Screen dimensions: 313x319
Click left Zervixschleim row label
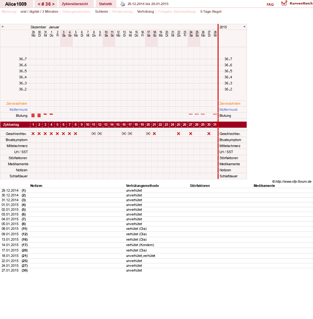click(17, 103)
